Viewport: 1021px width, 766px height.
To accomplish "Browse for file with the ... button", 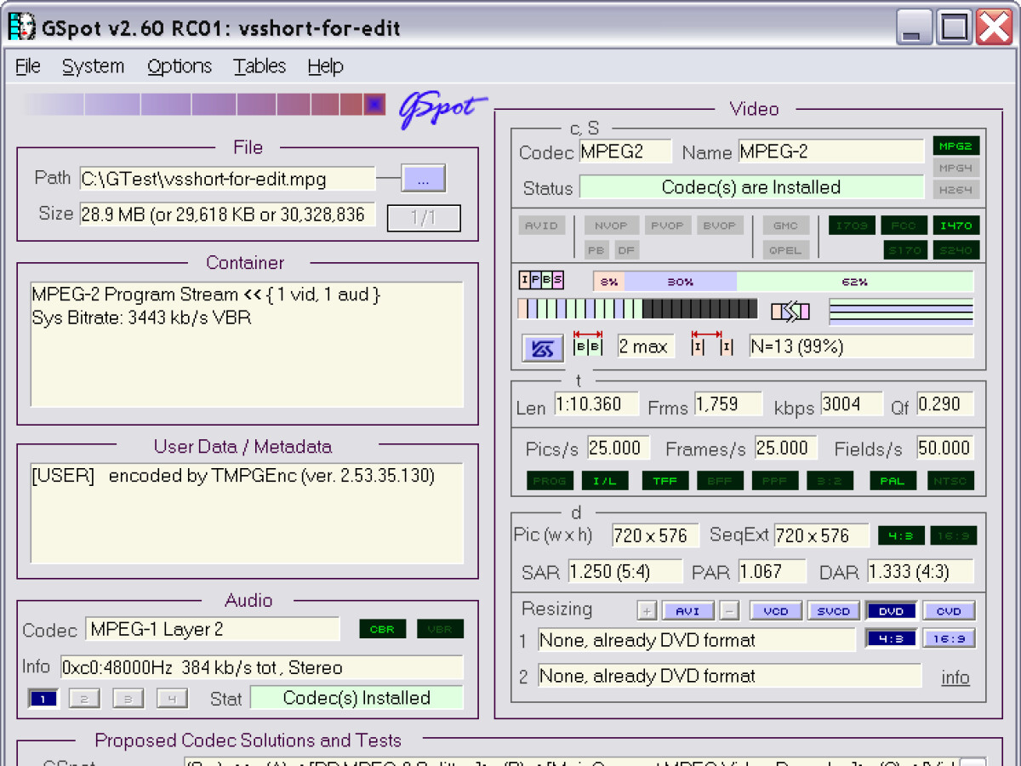I will pos(424,179).
